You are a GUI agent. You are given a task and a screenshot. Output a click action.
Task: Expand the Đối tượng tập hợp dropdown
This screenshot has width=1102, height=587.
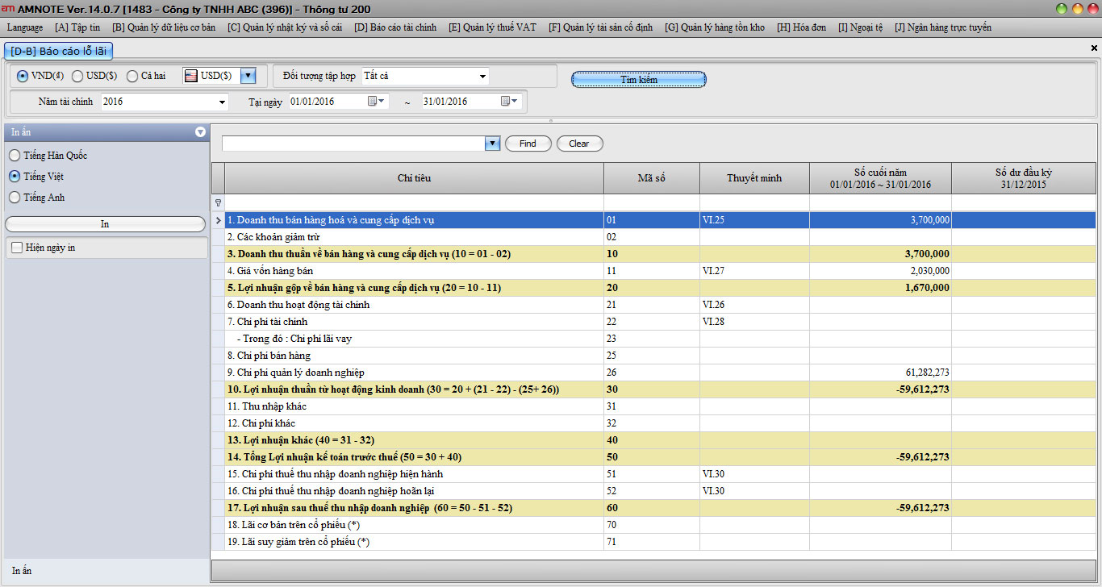coord(482,77)
